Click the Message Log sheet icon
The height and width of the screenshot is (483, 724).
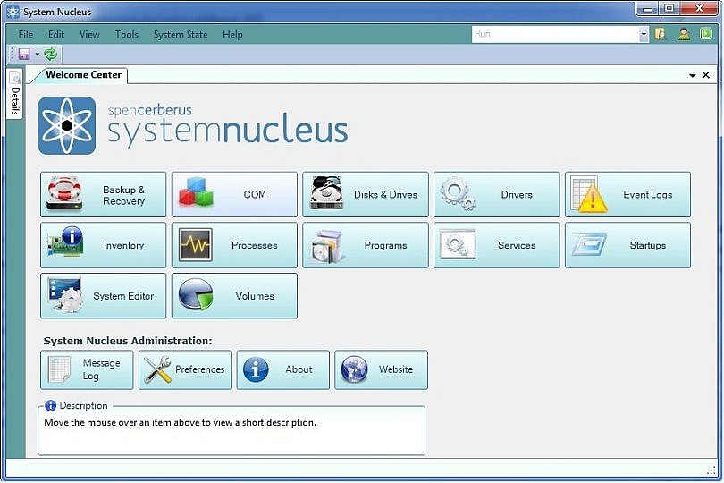(60, 369)
